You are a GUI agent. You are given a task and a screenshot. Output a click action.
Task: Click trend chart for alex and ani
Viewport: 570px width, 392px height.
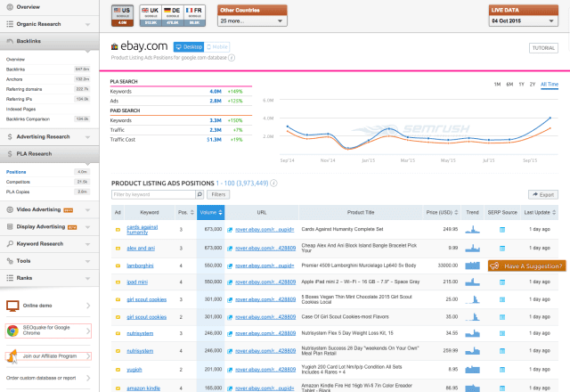point(473,248)
